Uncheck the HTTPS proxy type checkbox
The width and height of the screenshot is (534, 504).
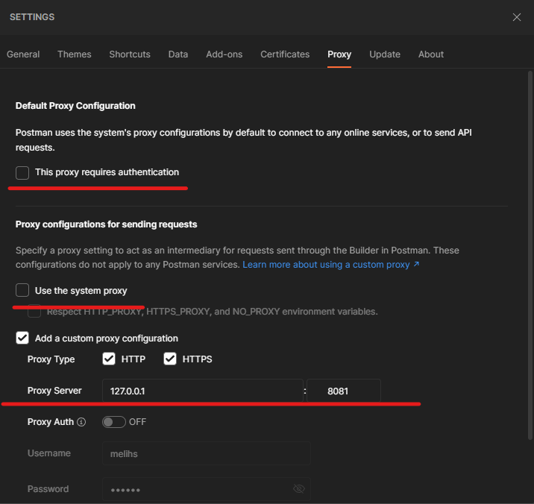coord(170,359)
